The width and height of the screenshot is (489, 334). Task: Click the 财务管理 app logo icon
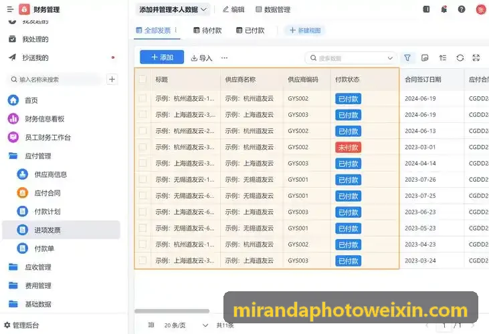[24, 9]
